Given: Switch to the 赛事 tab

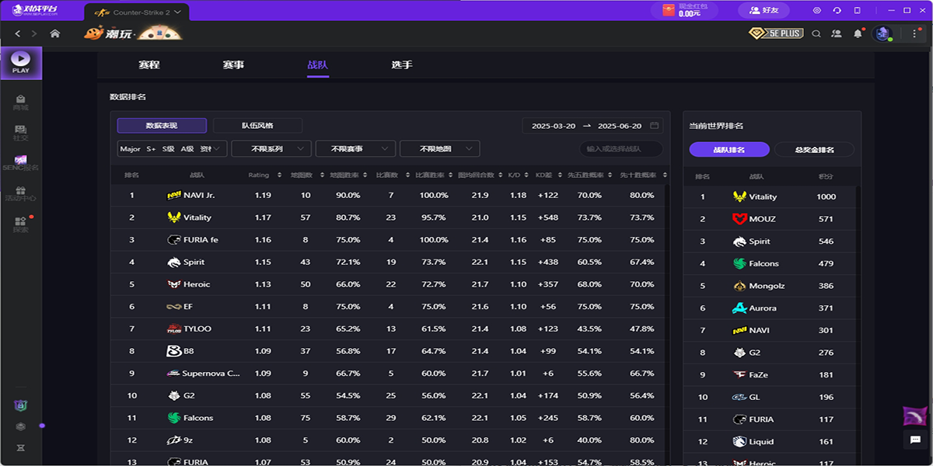Looking at the screenshot, I should pos(233,65).
